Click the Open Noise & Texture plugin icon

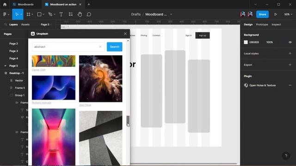(246, 85)
